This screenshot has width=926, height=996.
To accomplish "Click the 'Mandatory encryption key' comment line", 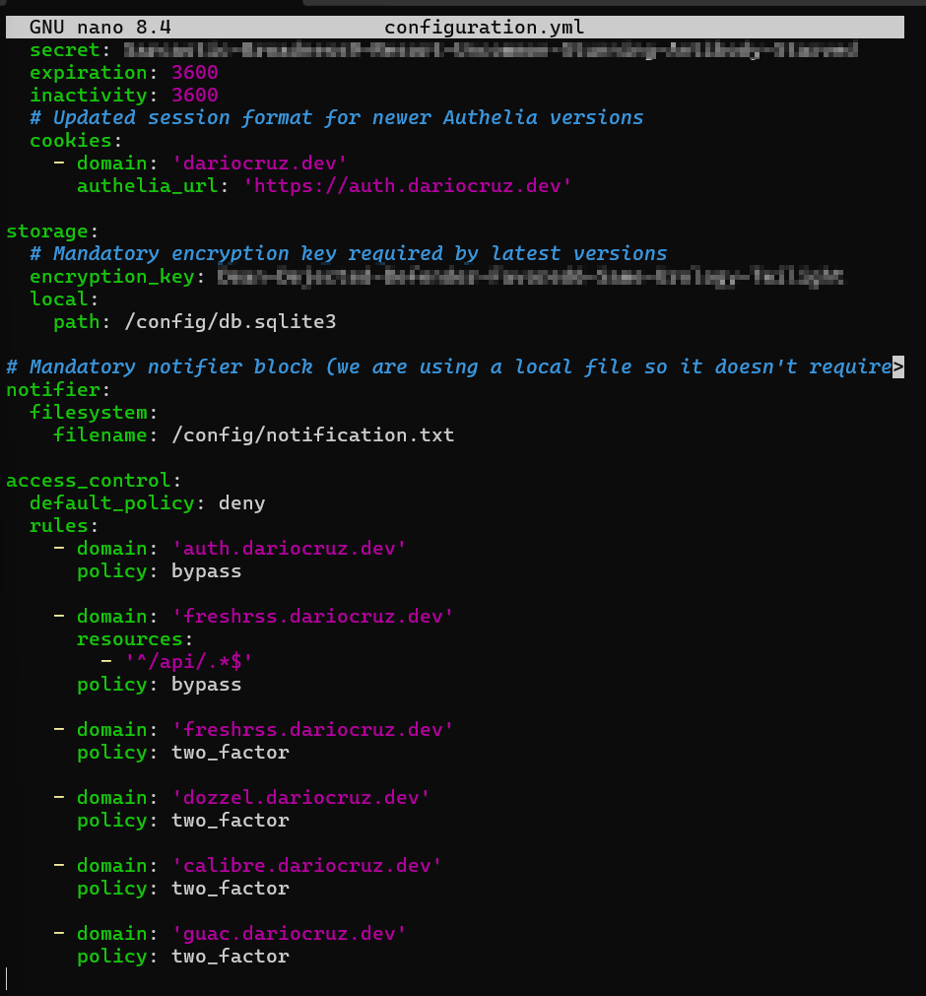I will (x=348, y=254).
